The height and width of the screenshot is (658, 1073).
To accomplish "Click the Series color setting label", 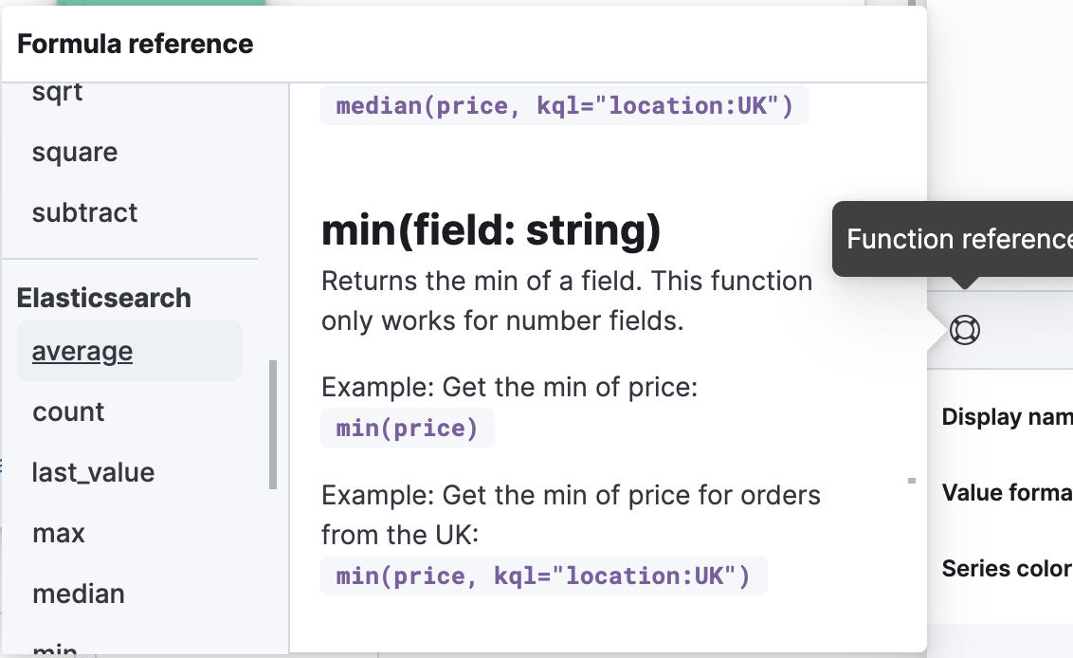I will tap(1007, 569).
